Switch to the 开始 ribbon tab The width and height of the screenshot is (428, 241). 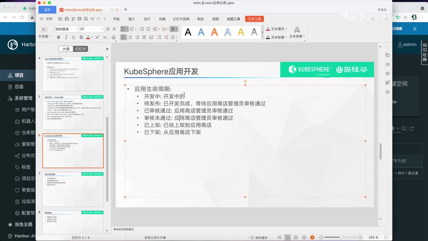pos(116,19)
